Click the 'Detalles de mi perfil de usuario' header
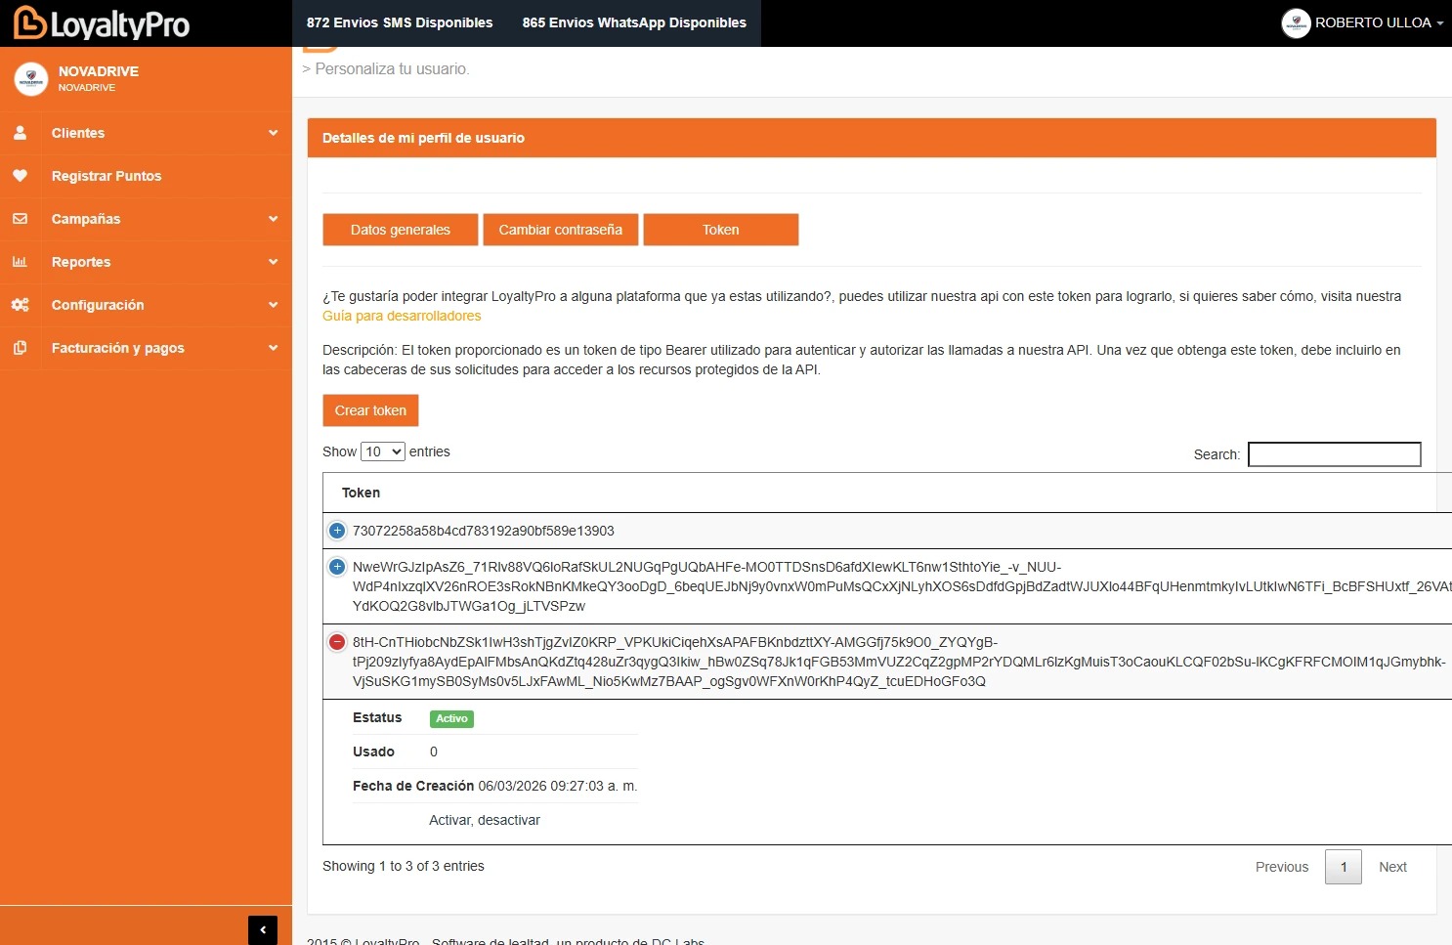This screenshot has height=945, width=1452. coord(423,138)
